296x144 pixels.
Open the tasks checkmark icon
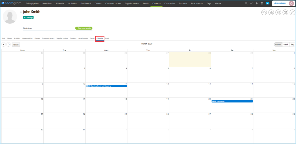251,3
